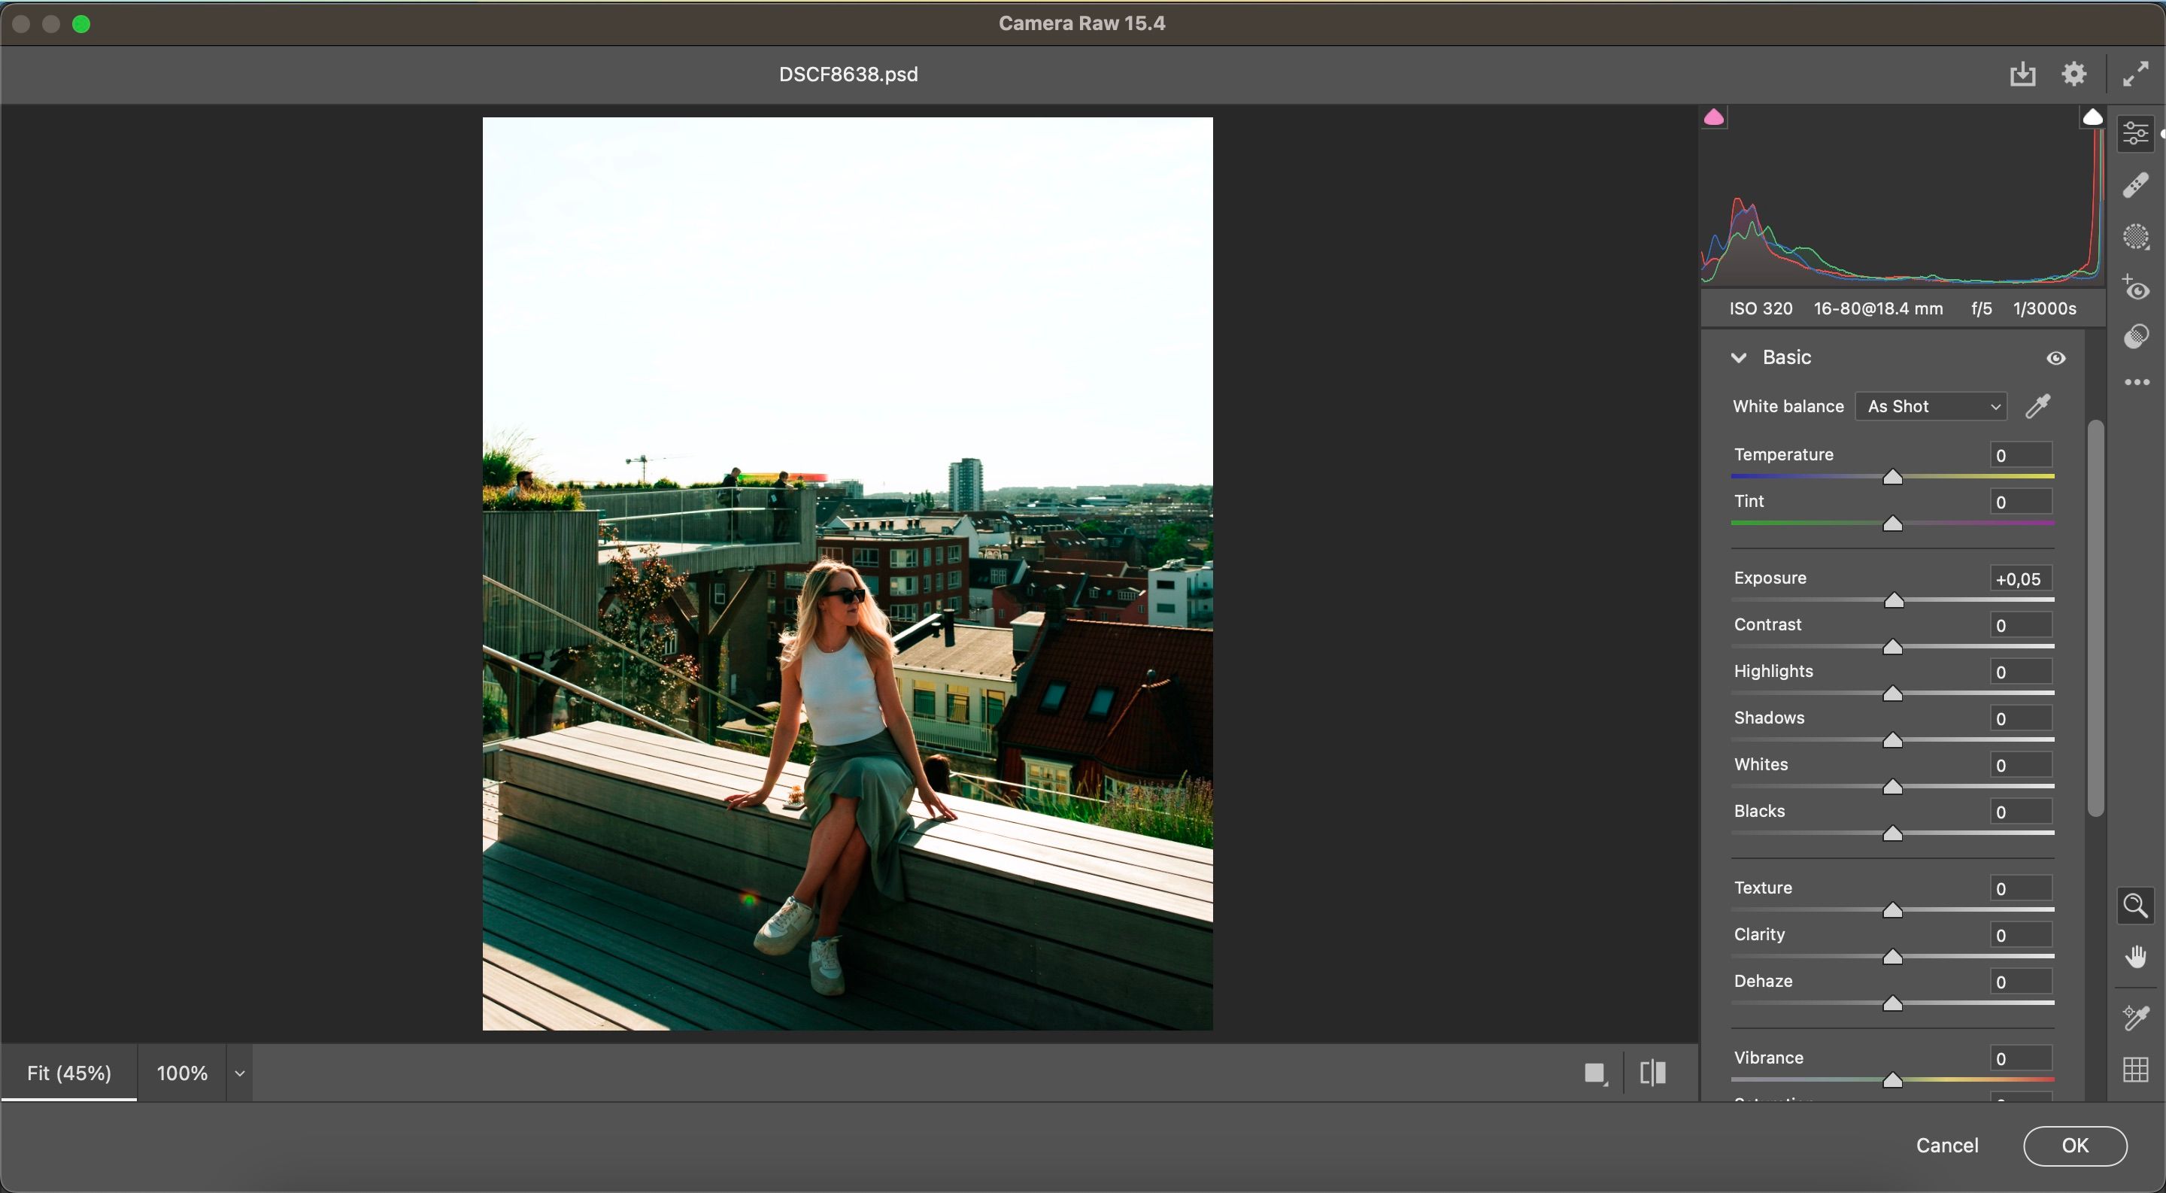2166x1193 pixels.
Task: Toggle the grid overlay icon
Action: (2136, 1070)
